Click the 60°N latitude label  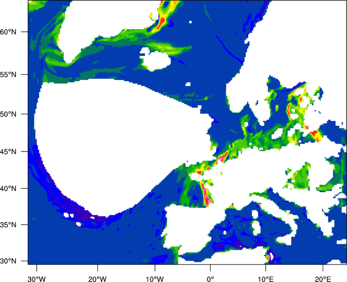(8, 32)
